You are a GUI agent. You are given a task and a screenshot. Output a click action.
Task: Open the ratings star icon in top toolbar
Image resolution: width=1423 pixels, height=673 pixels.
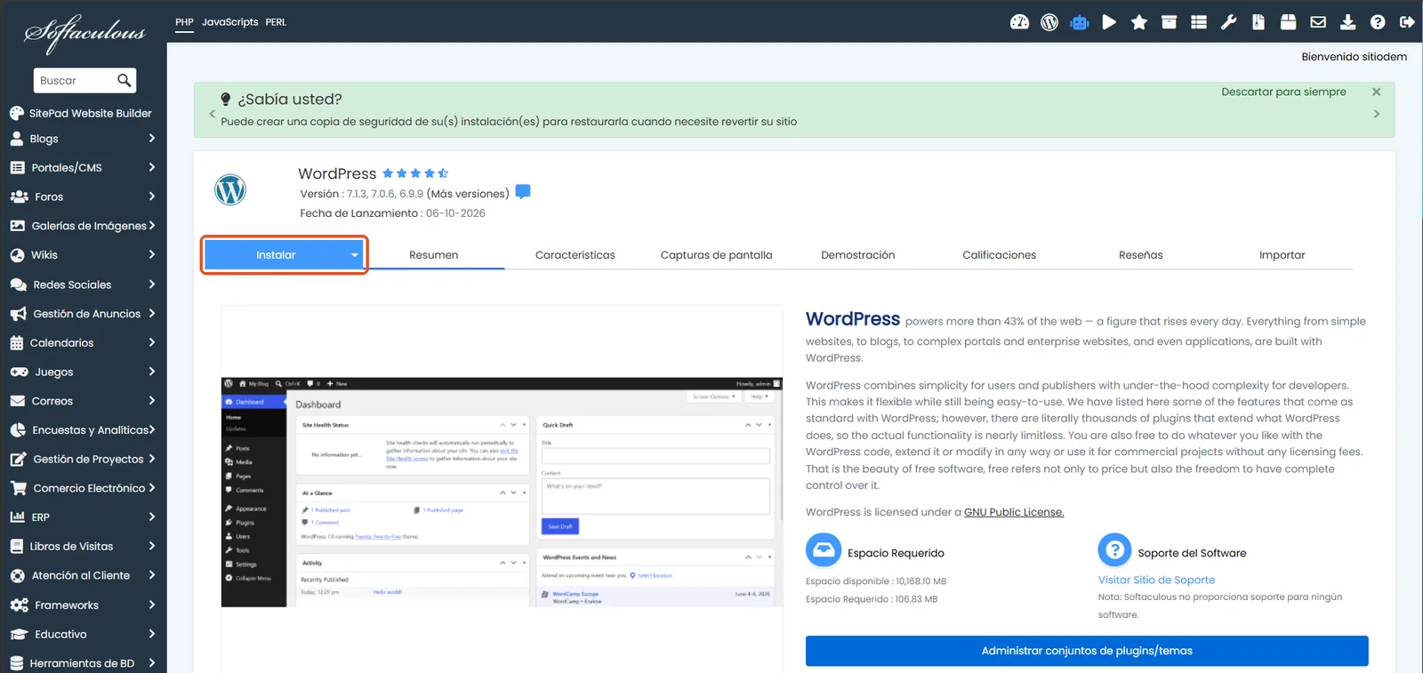pos(1139,22)
